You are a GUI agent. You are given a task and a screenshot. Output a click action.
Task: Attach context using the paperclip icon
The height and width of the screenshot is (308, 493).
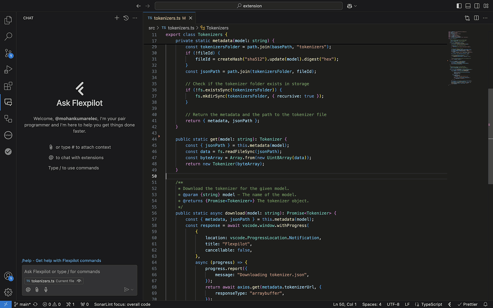37,289
